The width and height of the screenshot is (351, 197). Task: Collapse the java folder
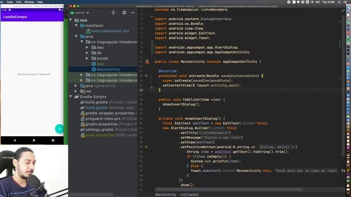pyautogui.click(x=76, y=37)
